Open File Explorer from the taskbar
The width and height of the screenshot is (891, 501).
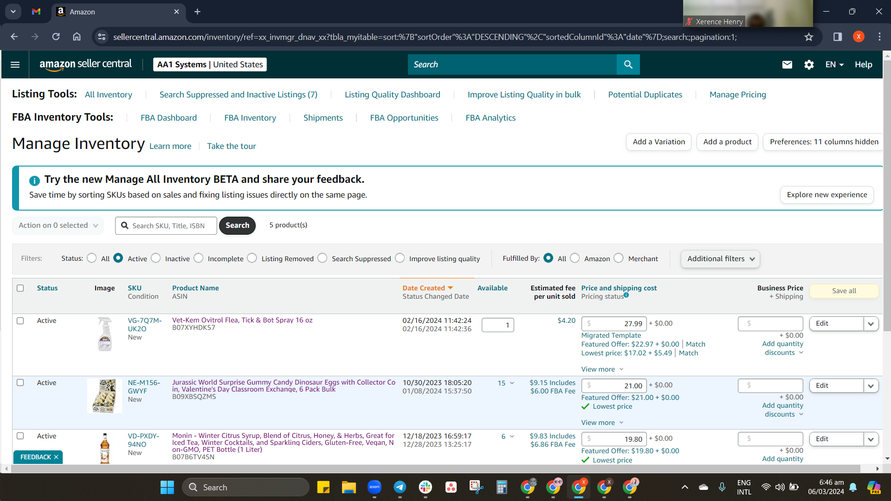point(349,487)
